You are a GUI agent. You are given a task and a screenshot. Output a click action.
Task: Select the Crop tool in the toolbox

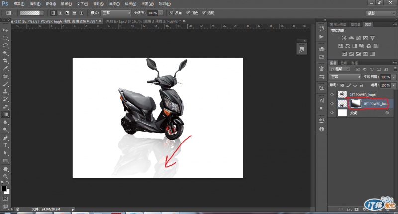[5, 60]
